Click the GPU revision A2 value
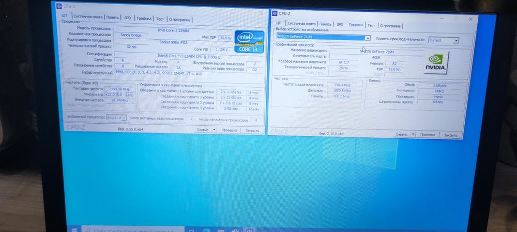The width and height of the screenshot is (517, 232). [394, 64]
